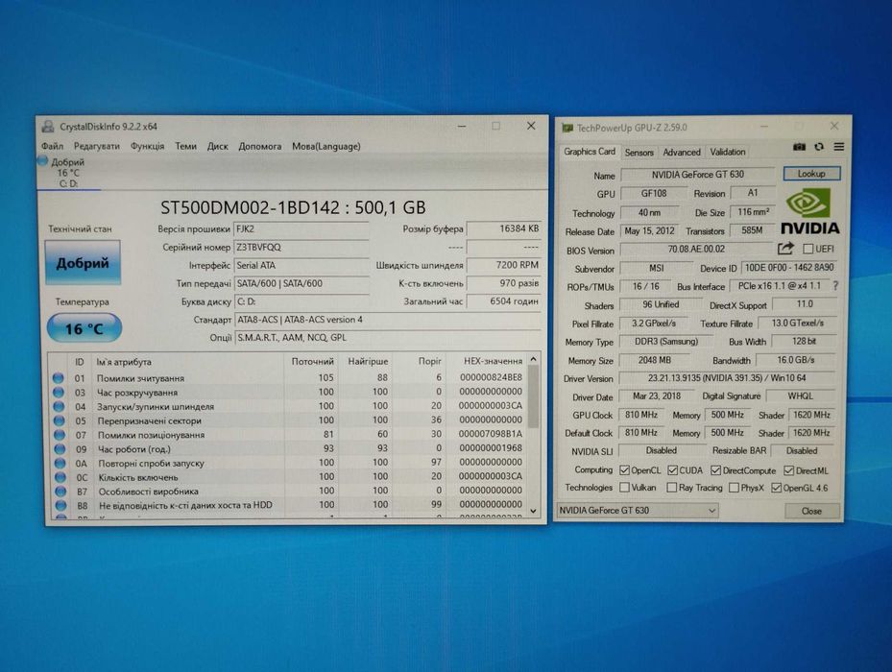Click the ID column header
892x672 pixels.
click(x=80, y=361)
